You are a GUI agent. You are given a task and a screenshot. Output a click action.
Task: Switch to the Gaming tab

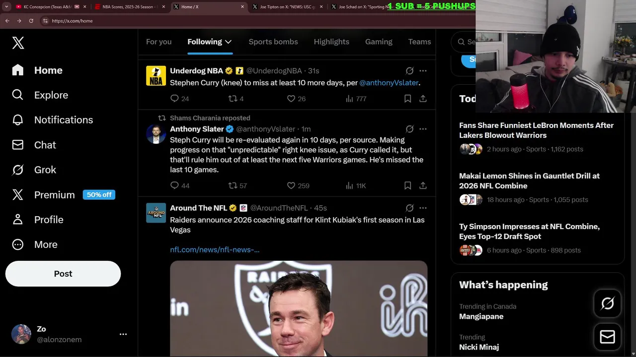pyautogui.click(x=379, y=42)
